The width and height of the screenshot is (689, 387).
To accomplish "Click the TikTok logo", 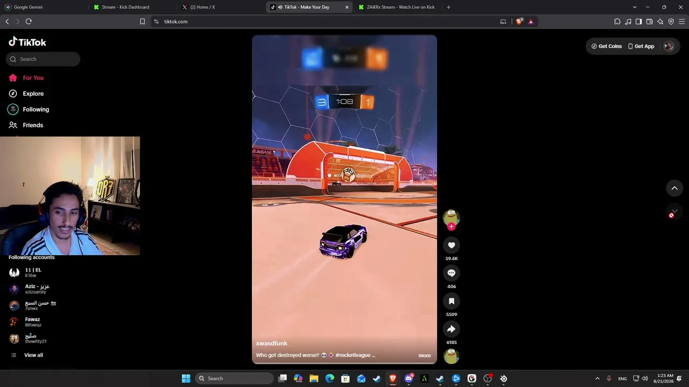I will pos(27,42).
